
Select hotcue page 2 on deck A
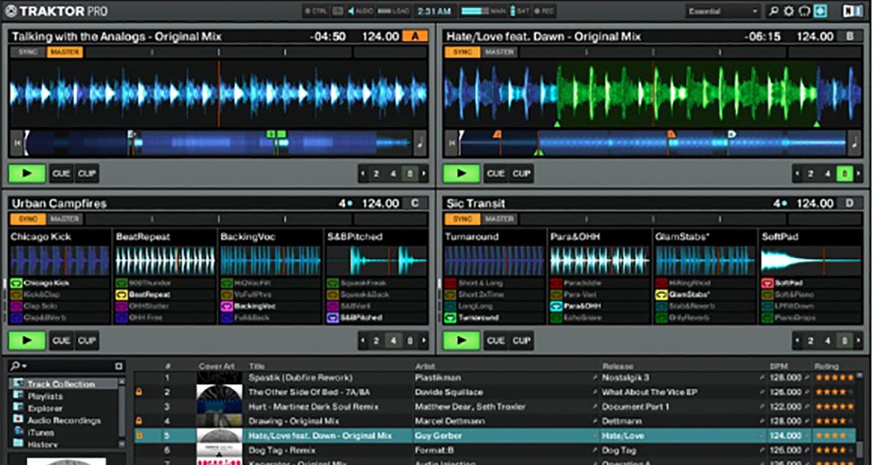(x=377, y=173)
